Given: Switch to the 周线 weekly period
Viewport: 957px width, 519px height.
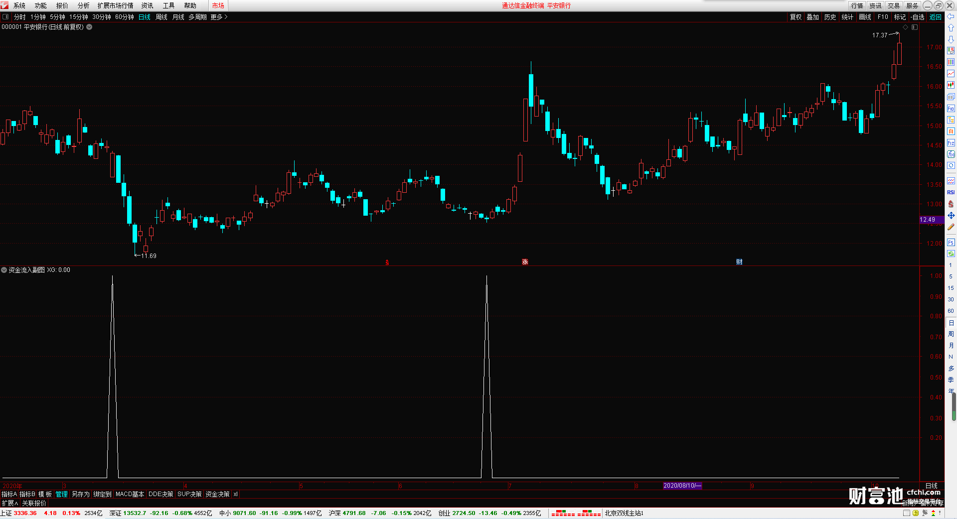Looking at the screenshot, I should (x=161, y=17).
